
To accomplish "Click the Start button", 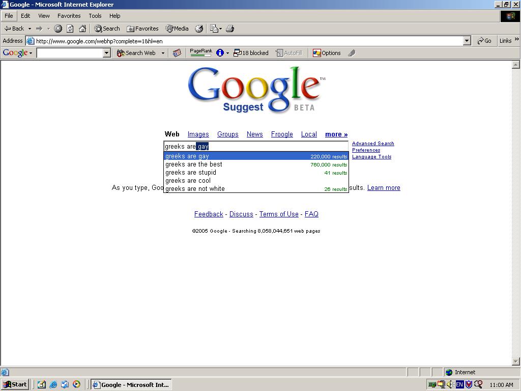I will [15, 384].
